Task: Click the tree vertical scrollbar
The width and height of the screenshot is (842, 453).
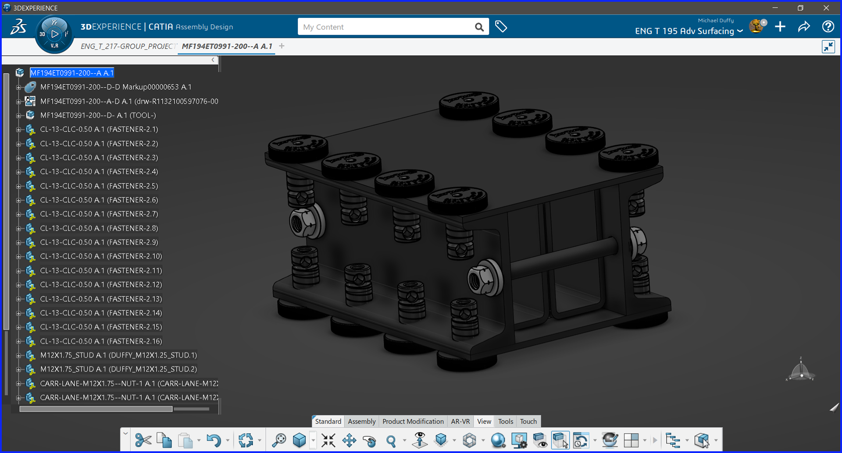Action: (6, 202)
